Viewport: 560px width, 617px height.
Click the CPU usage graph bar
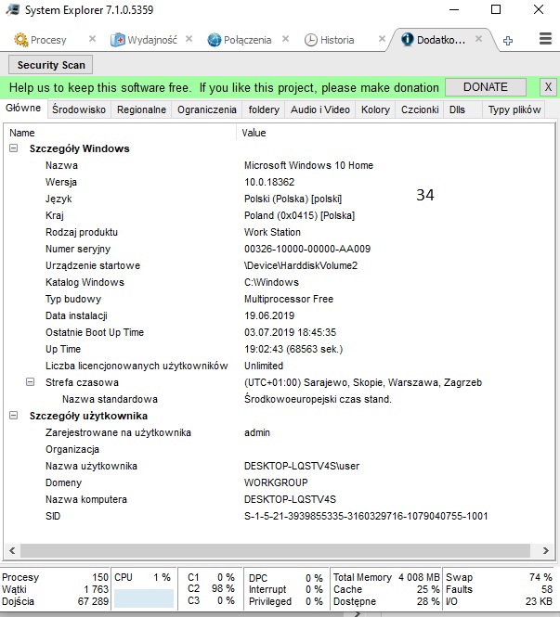coord(144,598)
